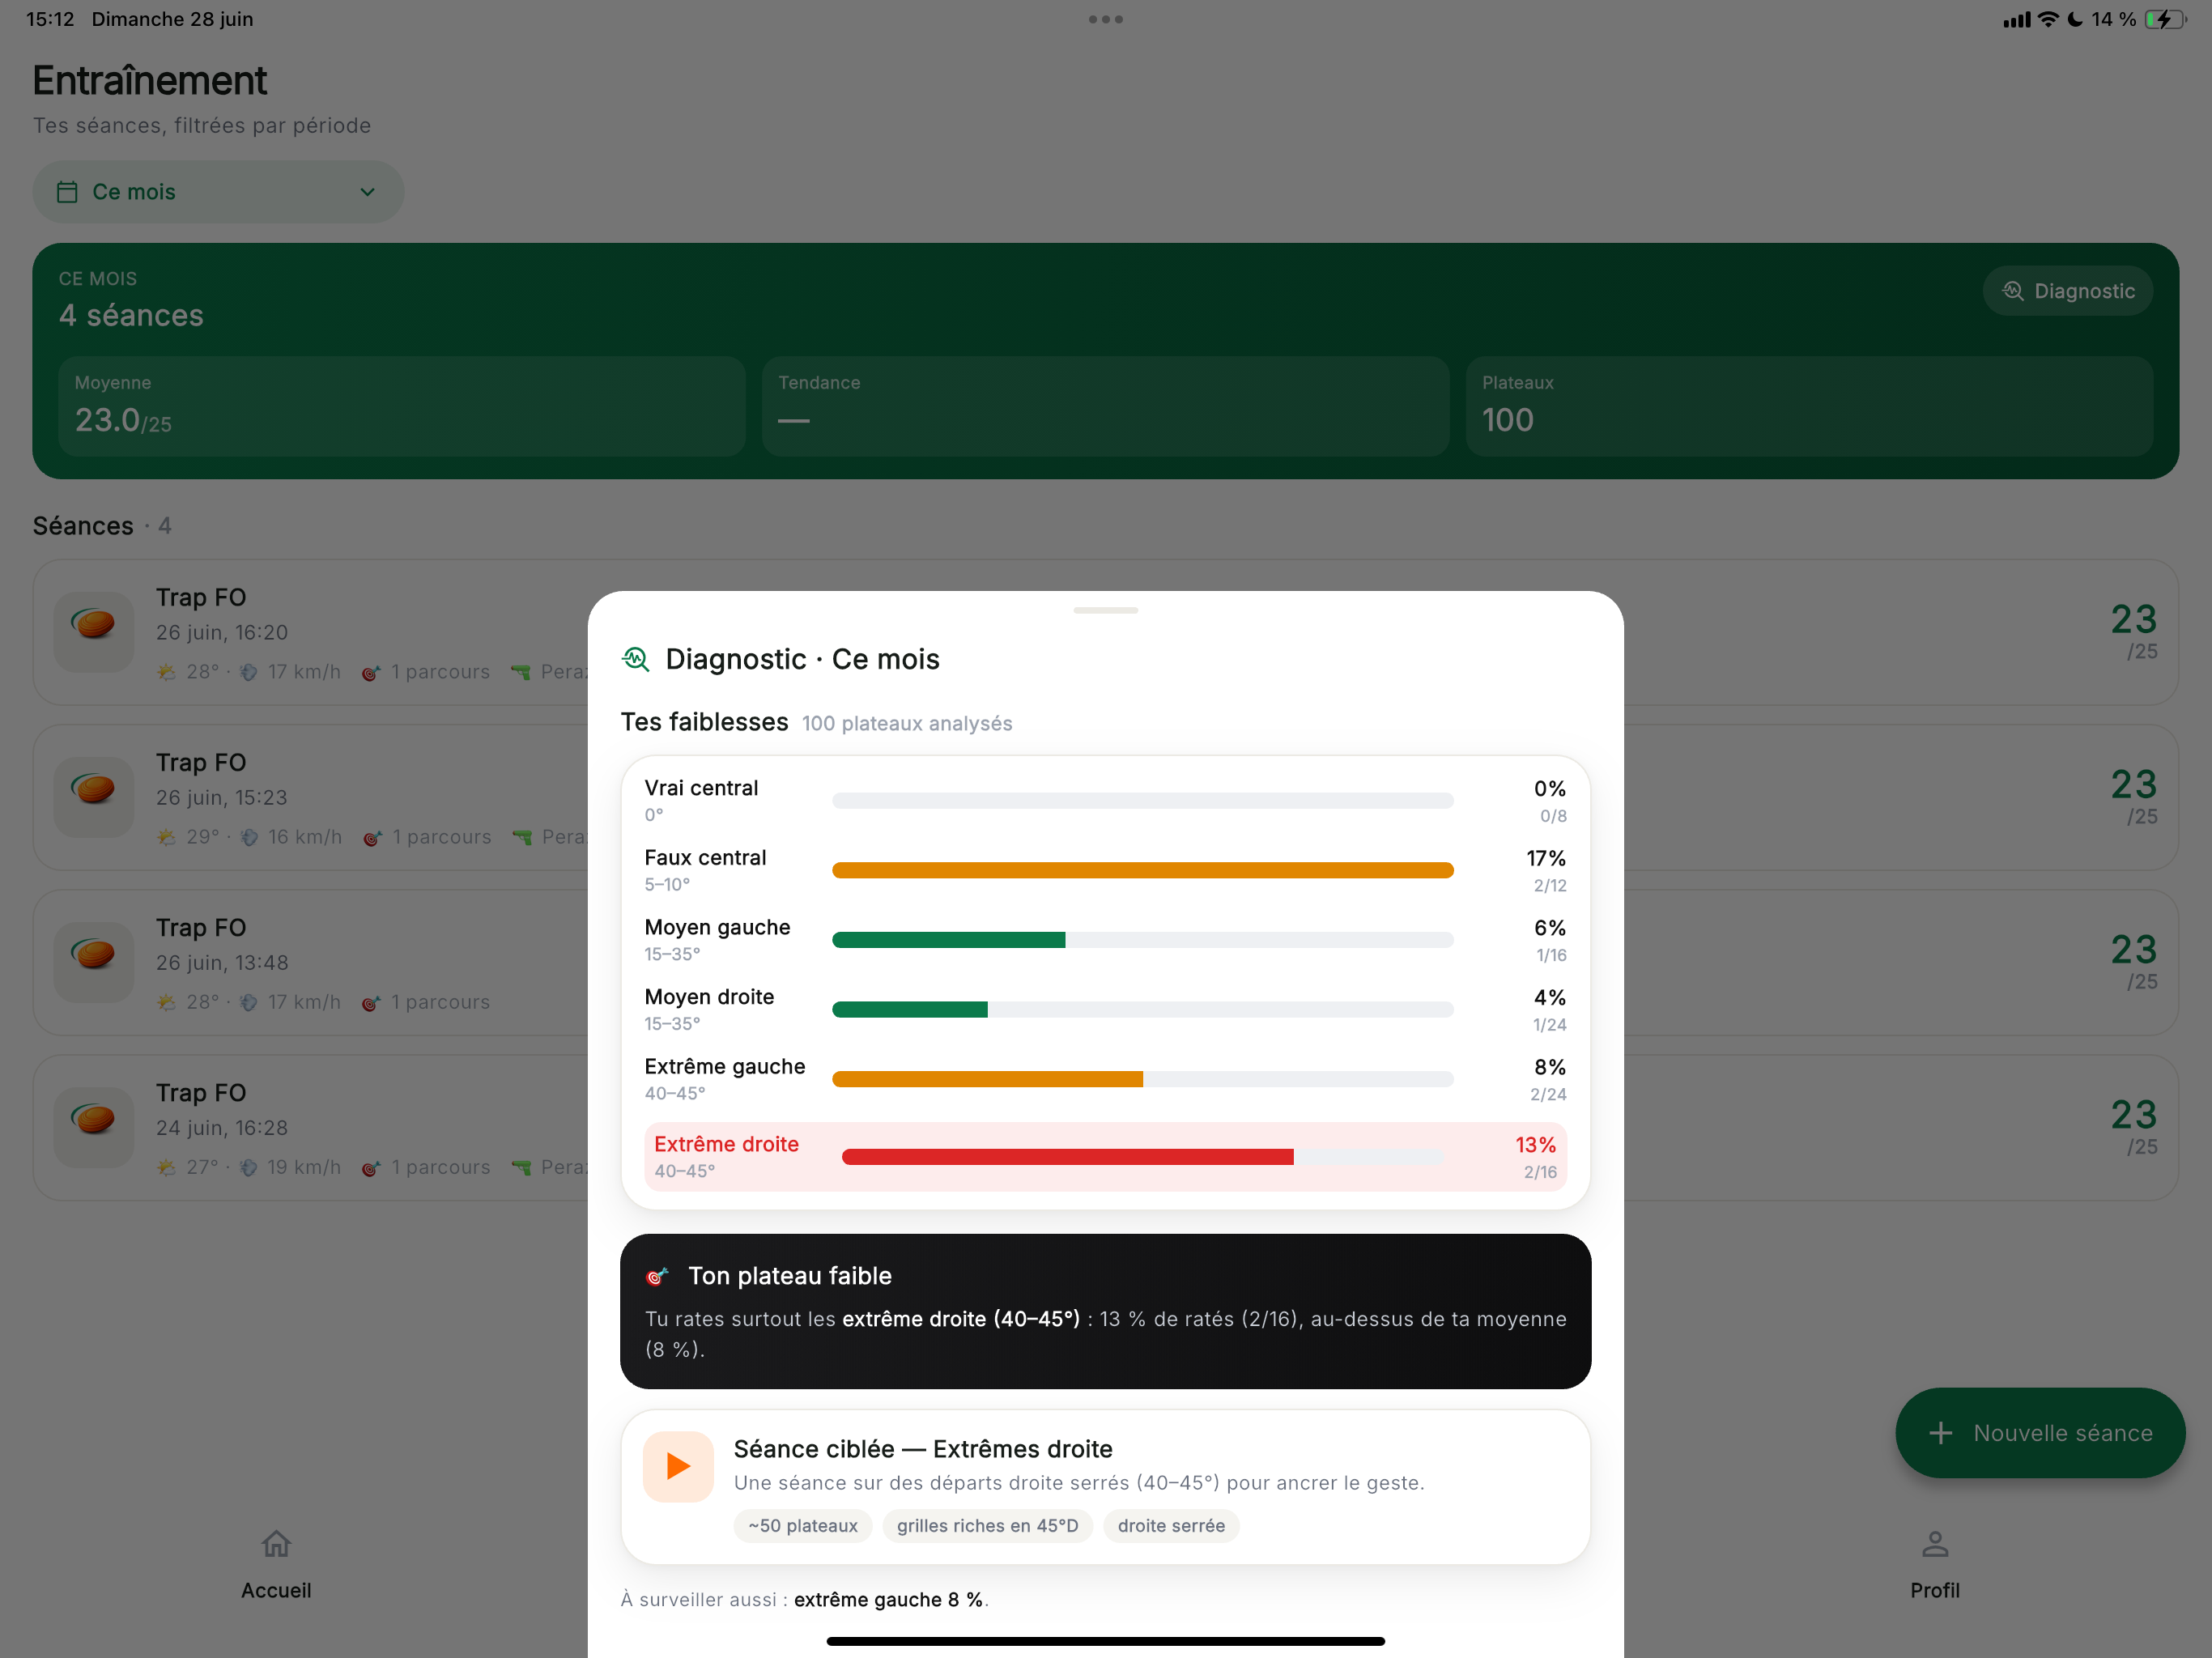Expand the period filter chevron

point(367,192)
